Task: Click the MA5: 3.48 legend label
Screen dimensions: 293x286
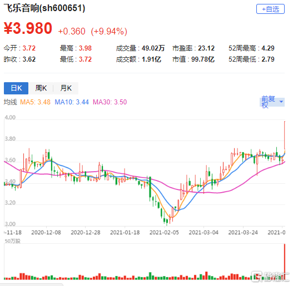Action: pyautogui.click(x=36, y=102)
